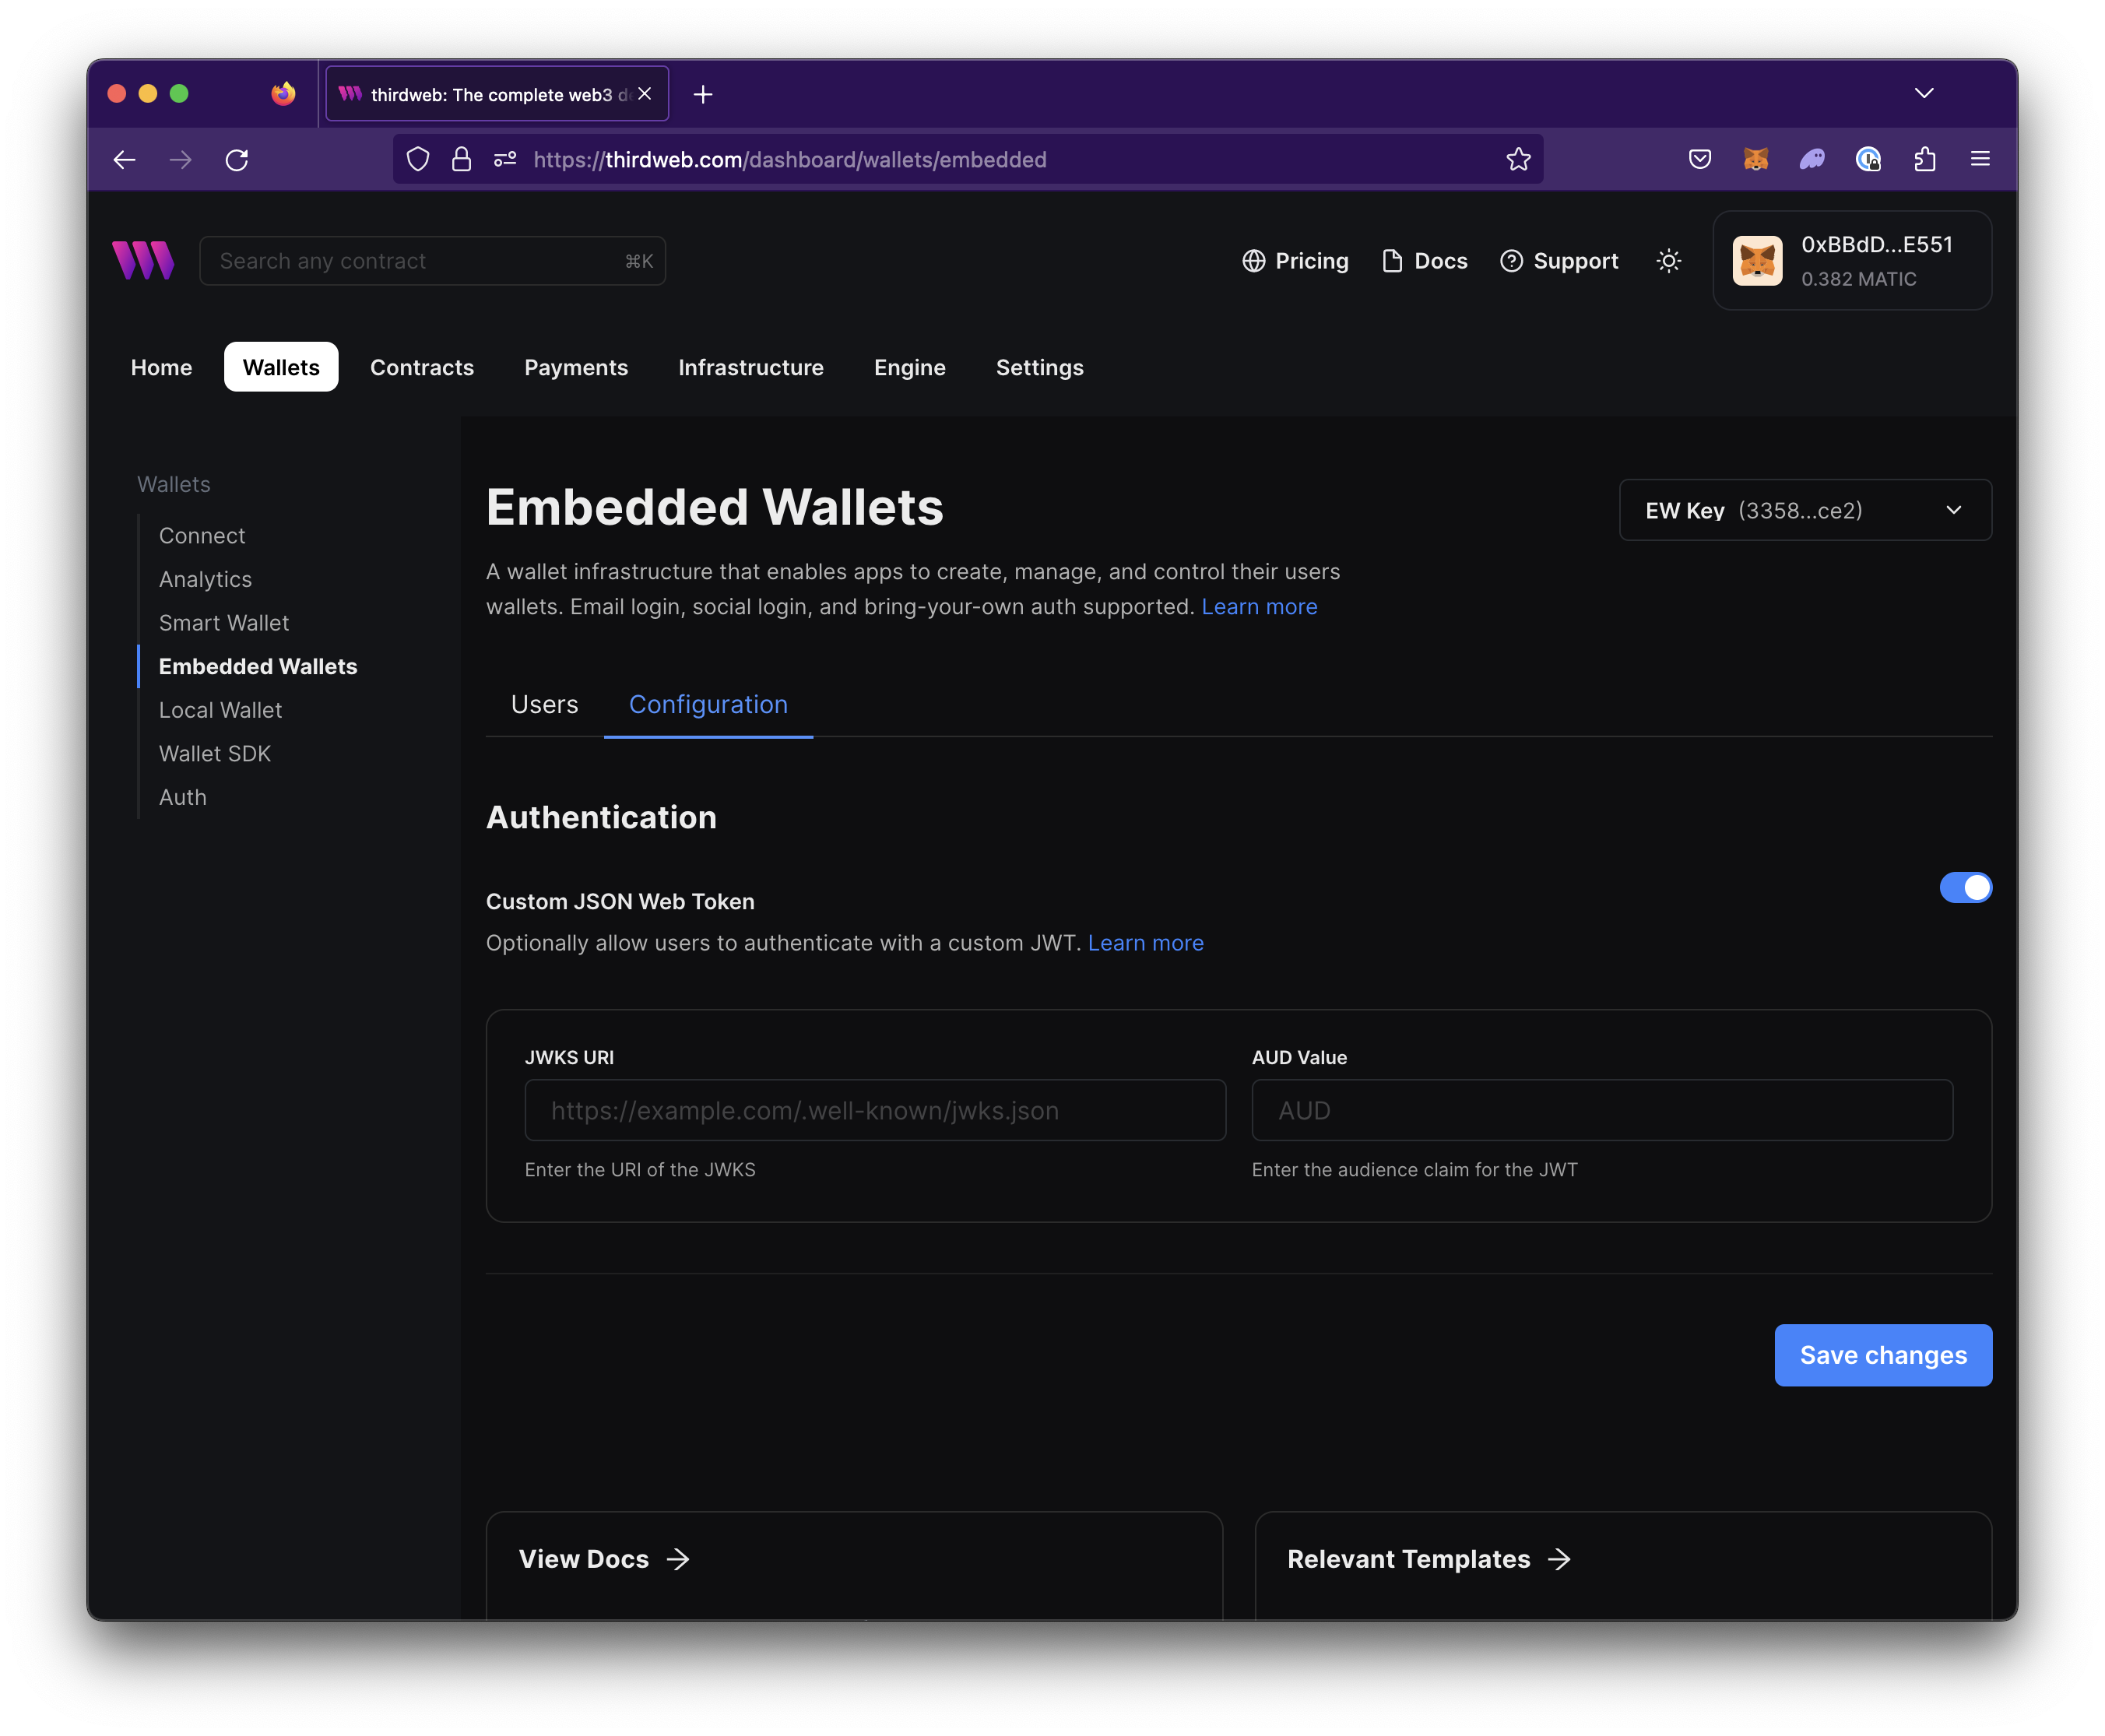Disable the Custom JSON Web Token toggle
Viewport: 2105px width, 1736px height.
coord(1965,887)
